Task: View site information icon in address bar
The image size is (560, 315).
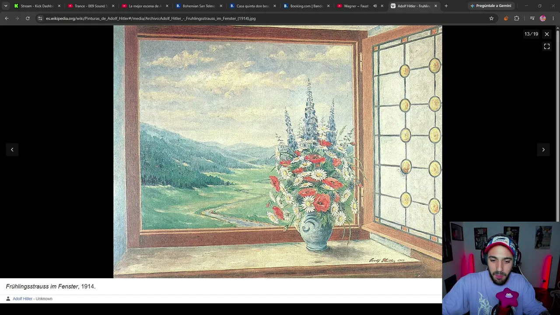Action: click(40, 18)
